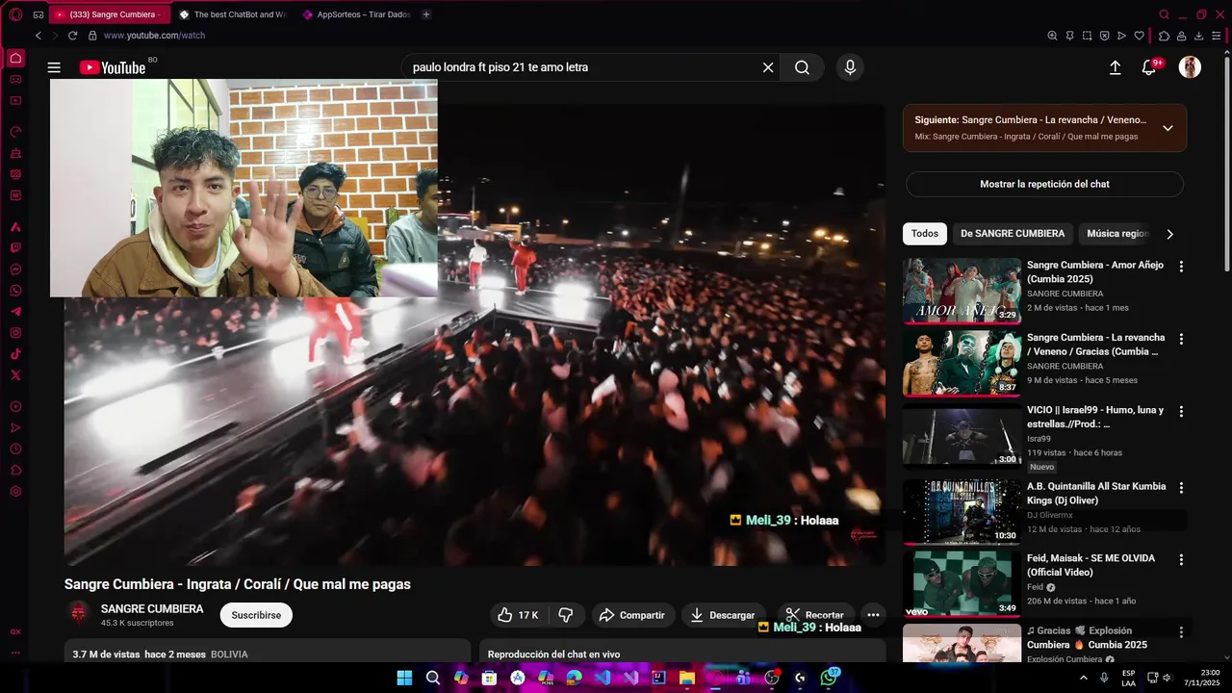Screen dimensions: 1232x693
Task: Click the SANGRE CUMBIERA channel name link
Action: click(152, 609)
